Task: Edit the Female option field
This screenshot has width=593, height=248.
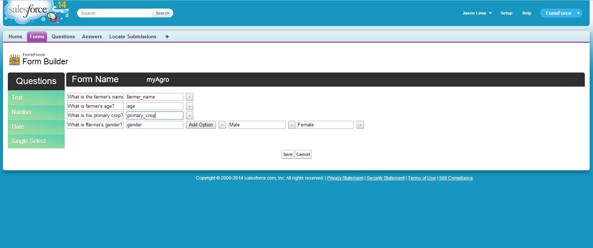Action: pyautogui.click(x=325, y=125)
